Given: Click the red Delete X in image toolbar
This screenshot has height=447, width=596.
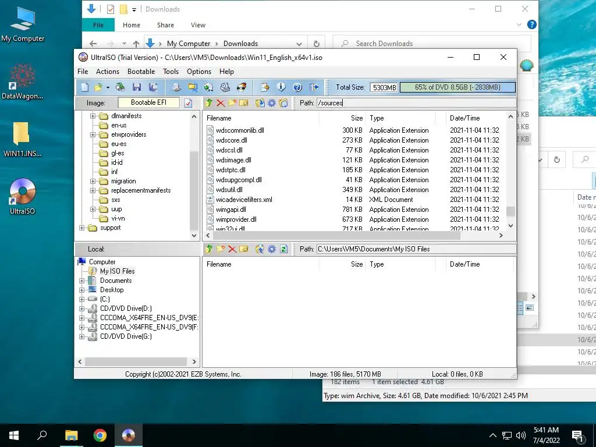Looking at the screenshot, I should 221,102.
